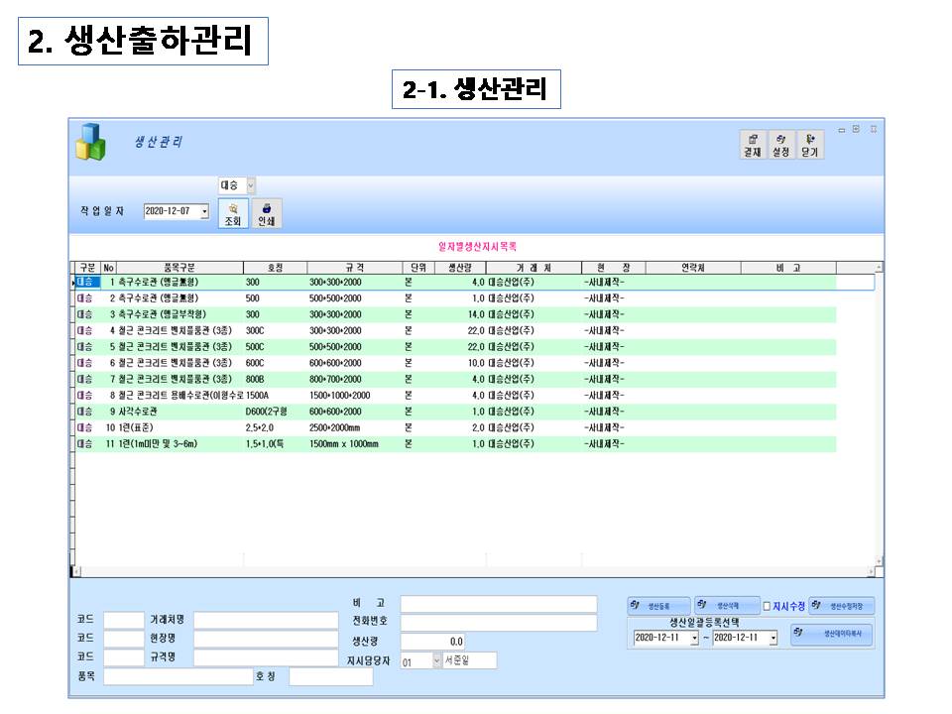Image resolution: width=952 pixels, height=714 pixels.
Task: Click the 생산삭제 button
Action: [x=727, y=605]
